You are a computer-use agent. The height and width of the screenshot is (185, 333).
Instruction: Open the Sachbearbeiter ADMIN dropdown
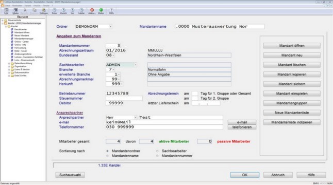[135, 65]
